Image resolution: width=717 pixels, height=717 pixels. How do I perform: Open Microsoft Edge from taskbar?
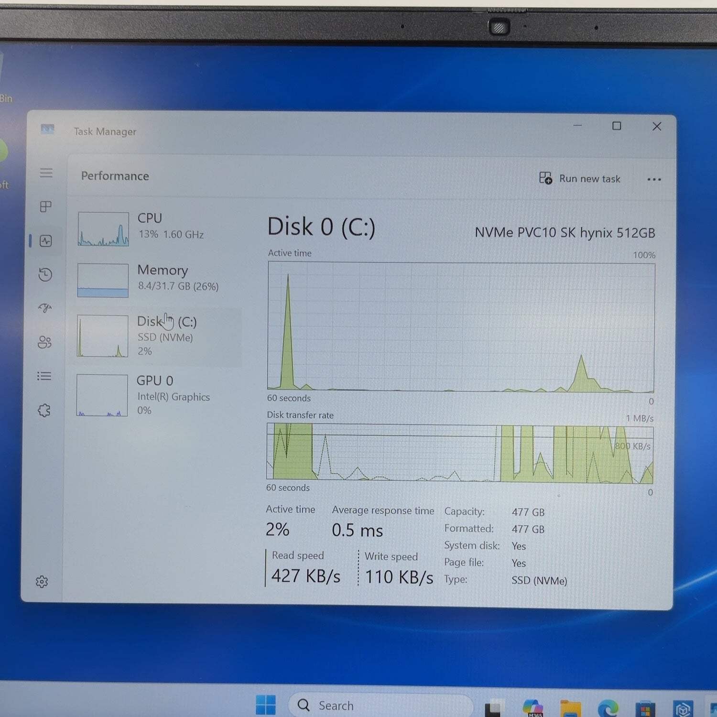[608, 708]
